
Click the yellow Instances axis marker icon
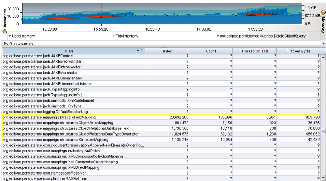(x=5, y=31)
